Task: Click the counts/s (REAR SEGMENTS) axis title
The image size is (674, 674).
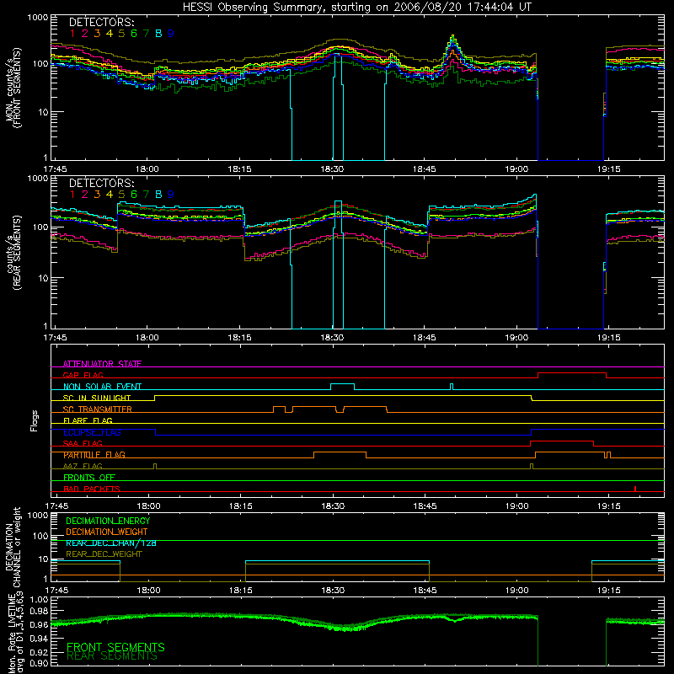Action: tap(13, 253)
